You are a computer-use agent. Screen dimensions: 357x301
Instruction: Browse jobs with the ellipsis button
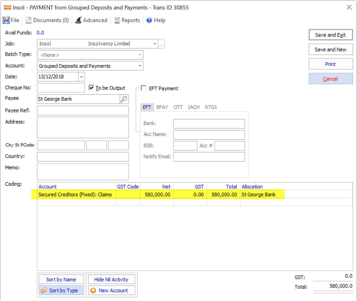click(x=161, y=44)
